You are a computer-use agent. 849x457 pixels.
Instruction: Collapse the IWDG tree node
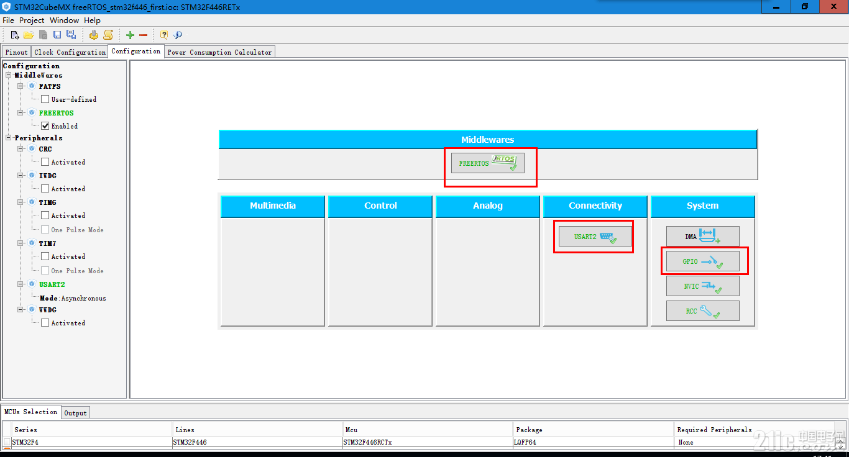[x=21, y=176]
